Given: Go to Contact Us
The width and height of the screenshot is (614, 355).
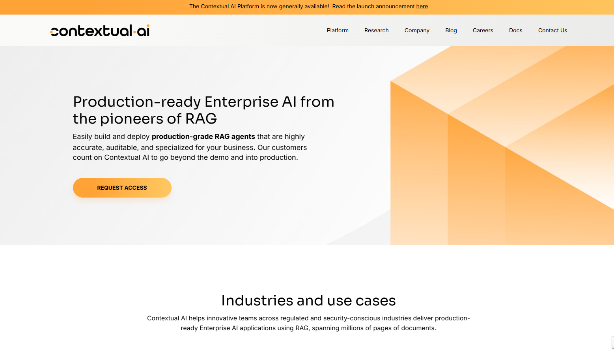Looking at the screenshot, I should [552, 30].
